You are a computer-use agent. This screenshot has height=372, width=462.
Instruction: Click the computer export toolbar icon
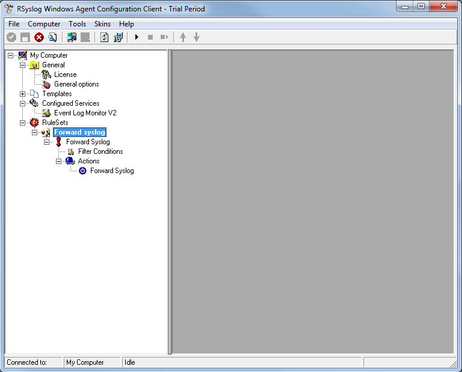118,37
